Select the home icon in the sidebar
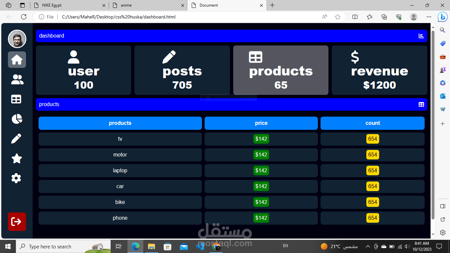This screenshot has height=253, width=450. [x=17, y=60]
